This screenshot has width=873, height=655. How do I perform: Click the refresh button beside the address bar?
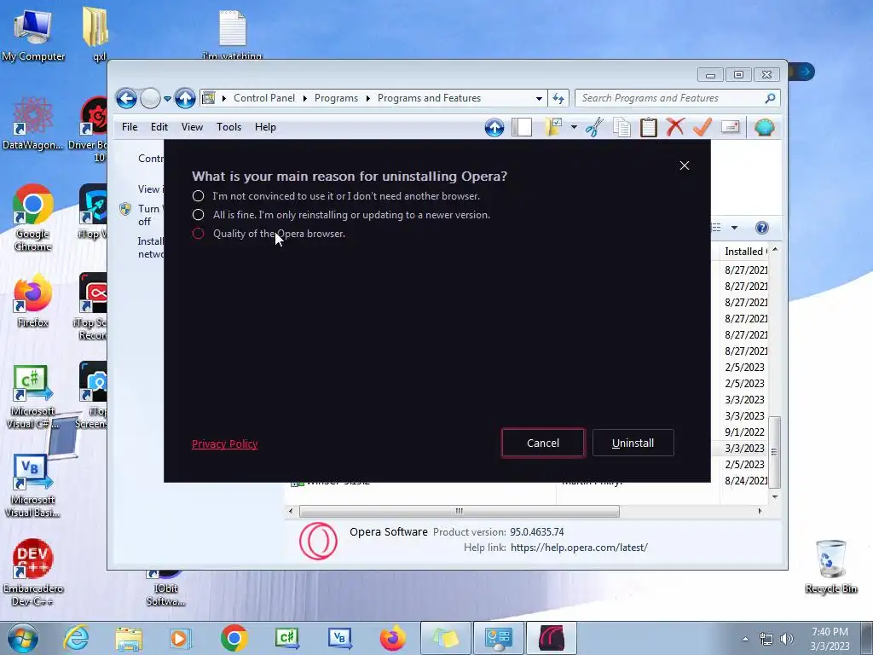point(558,99)
